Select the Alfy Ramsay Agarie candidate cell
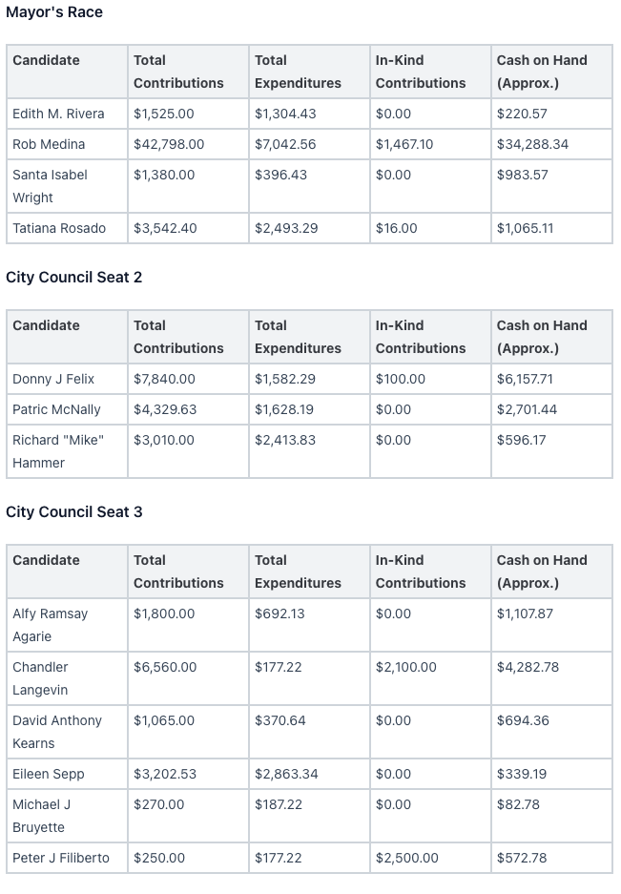621x894 pixels. point(50,625)
